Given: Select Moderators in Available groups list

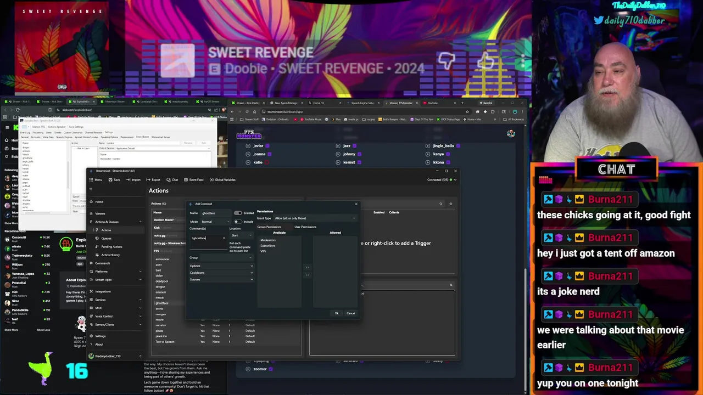Looking at the screenshot, I should 268,240.
